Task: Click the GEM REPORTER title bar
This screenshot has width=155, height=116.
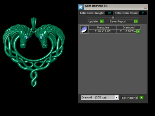Action: [113, 7]
